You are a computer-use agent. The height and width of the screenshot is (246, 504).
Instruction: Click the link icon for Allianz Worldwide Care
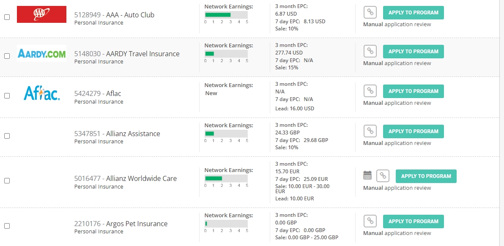pos(383,176)
